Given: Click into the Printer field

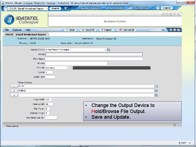Looking at the screenshot, I should [x=94, y=54].
